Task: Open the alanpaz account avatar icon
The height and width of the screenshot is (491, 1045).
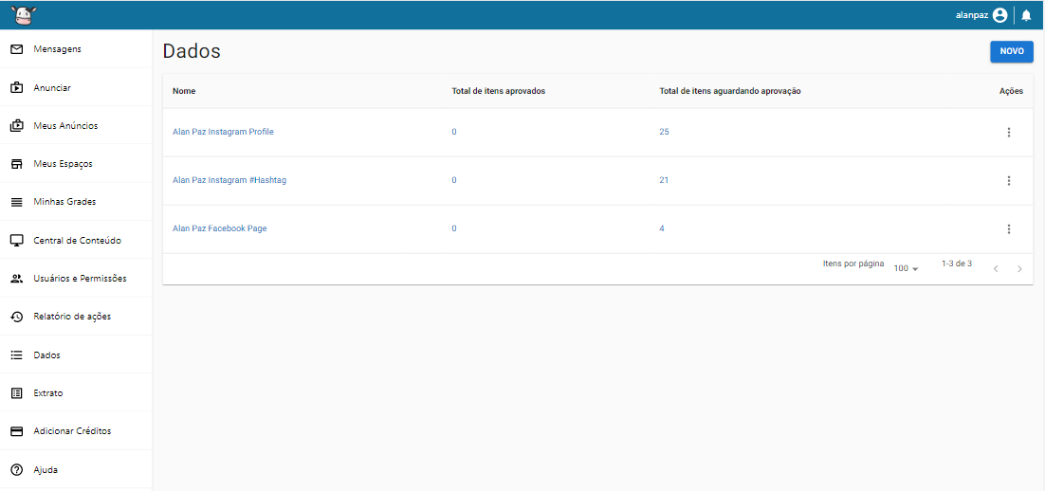Action: (999, 15)
